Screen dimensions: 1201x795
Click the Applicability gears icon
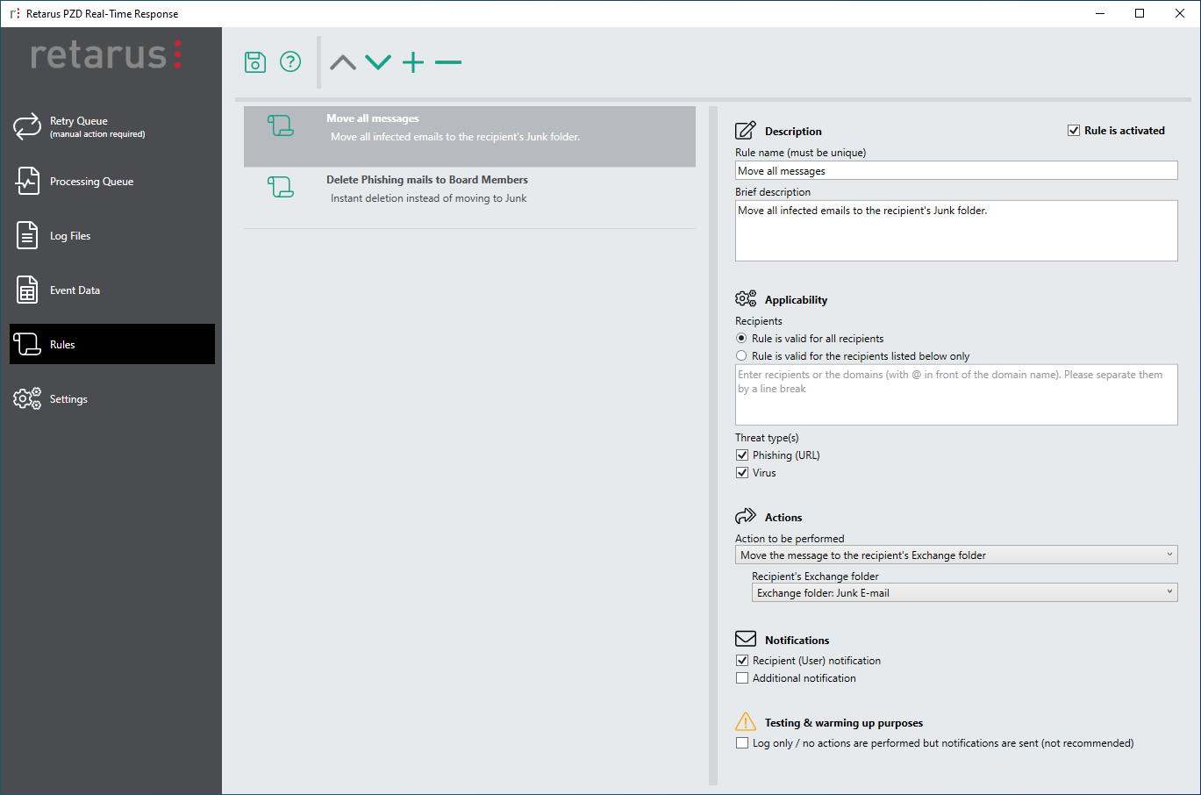746,298
